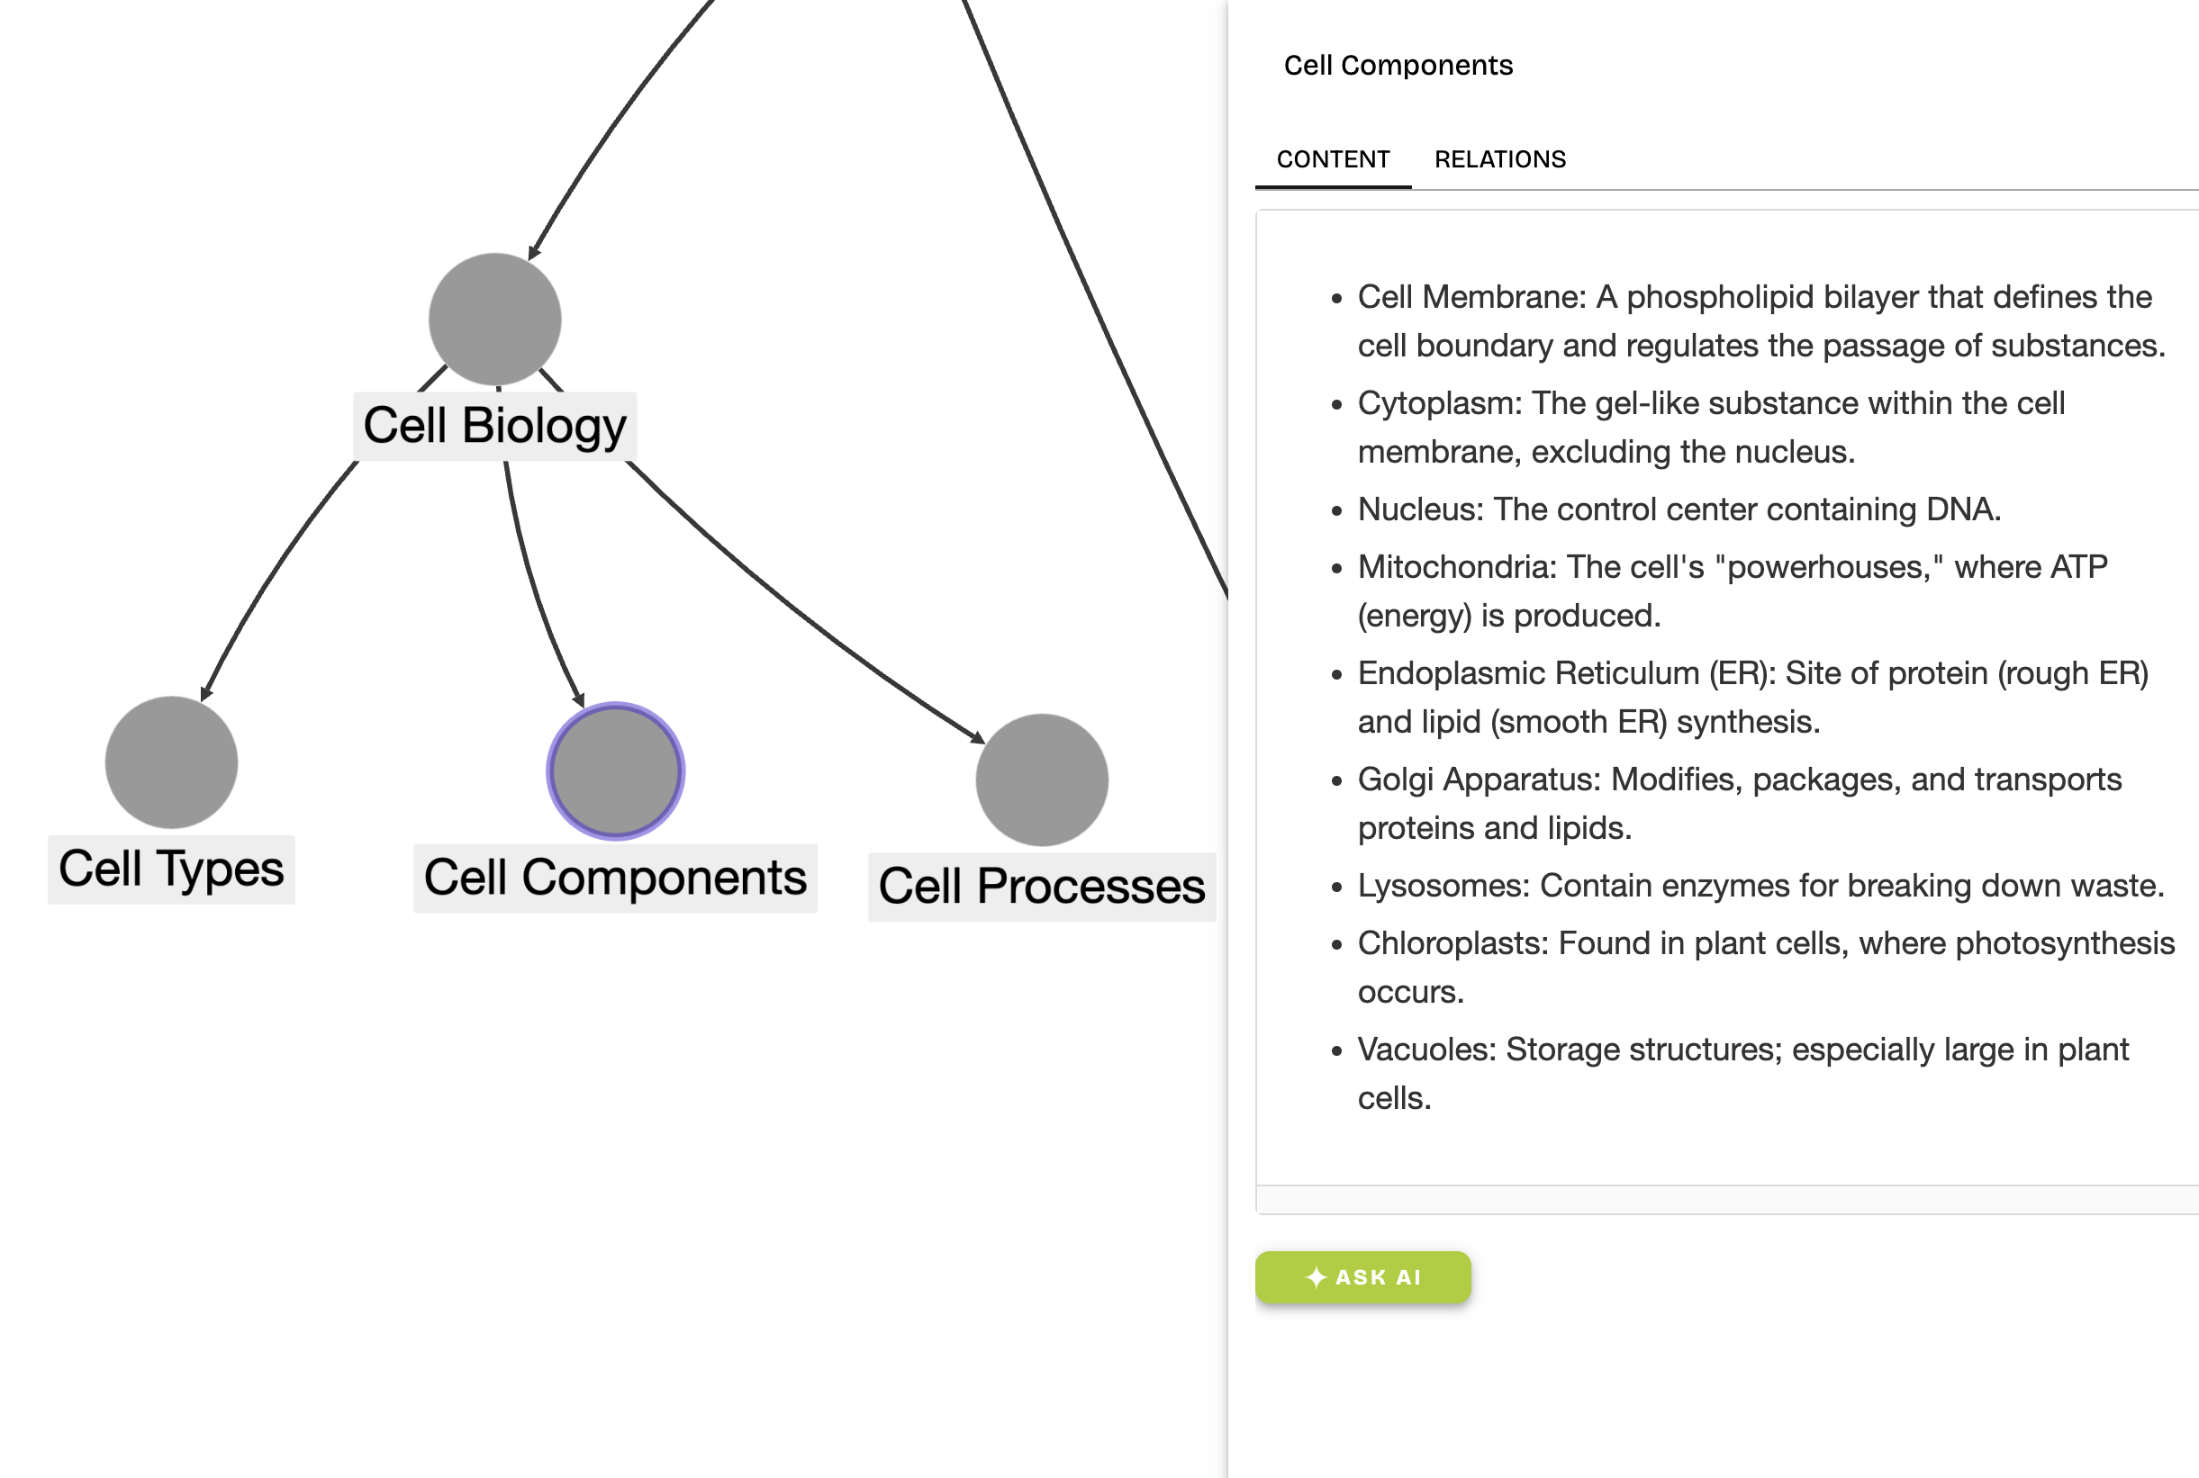Screen dimensions: 2199x1478
Task: Select the Cell Processes node circle
Action: point(1042,780)
